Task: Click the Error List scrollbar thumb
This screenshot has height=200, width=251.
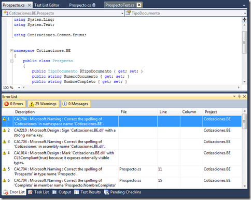Action: (244, 121)
